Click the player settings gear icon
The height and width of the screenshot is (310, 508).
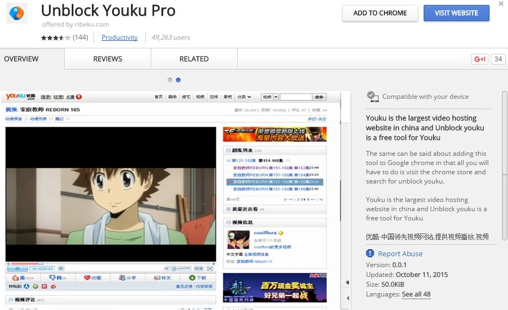61,268
